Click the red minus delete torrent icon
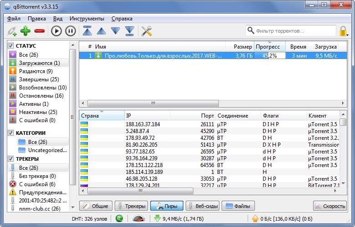 39,31
